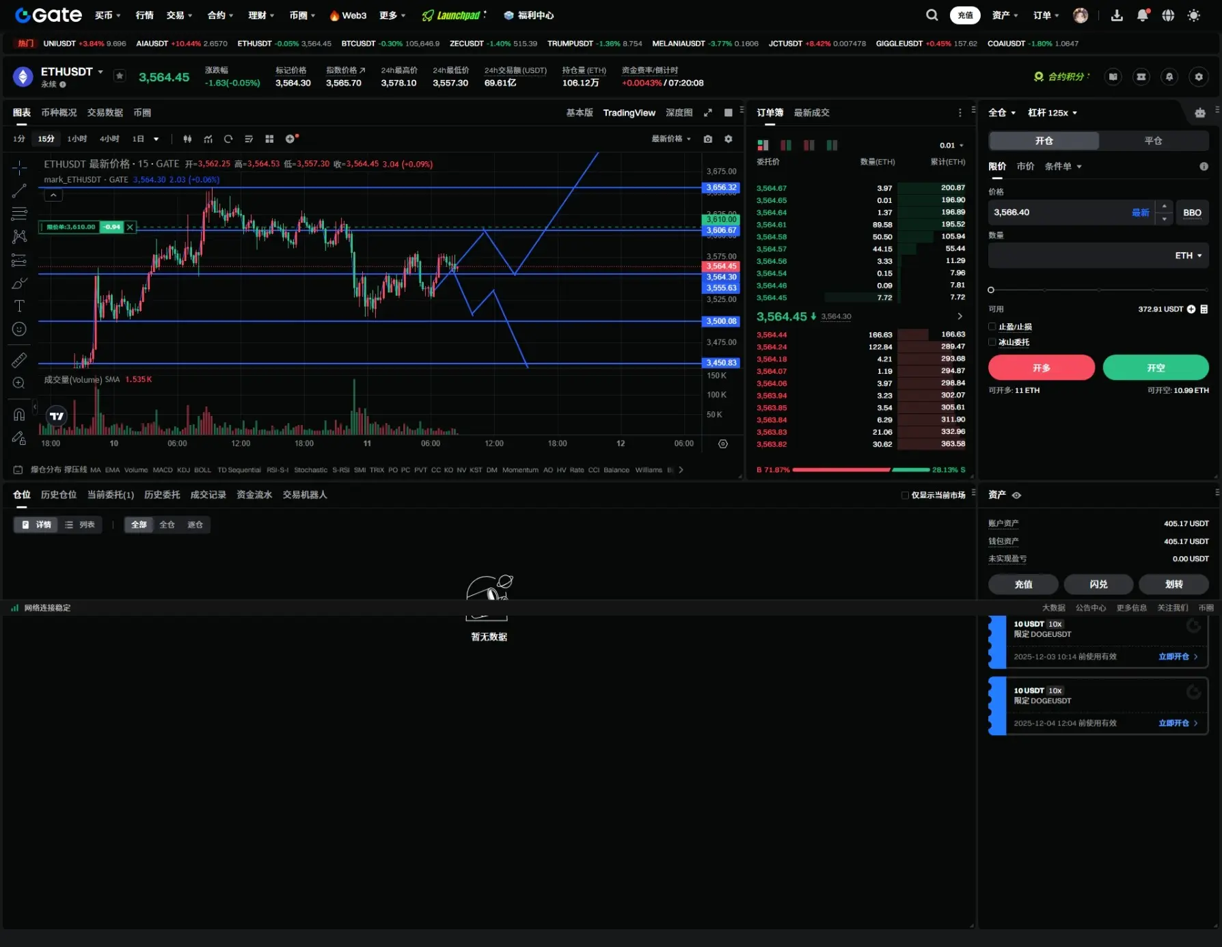Open the search icon in the top bar
The width and height of the screenshot is (1222, 947).
[932, 15]
